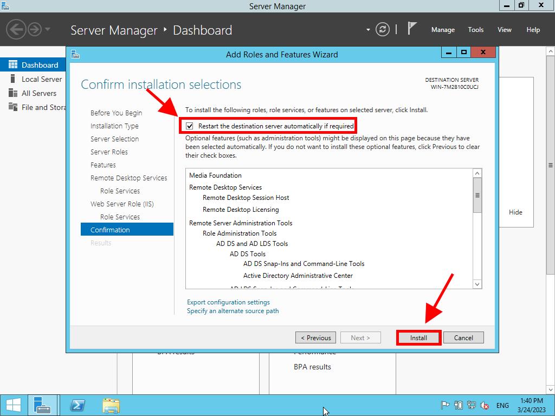
Task: Click the wizard title bar icon
Action: coord(75,54)
